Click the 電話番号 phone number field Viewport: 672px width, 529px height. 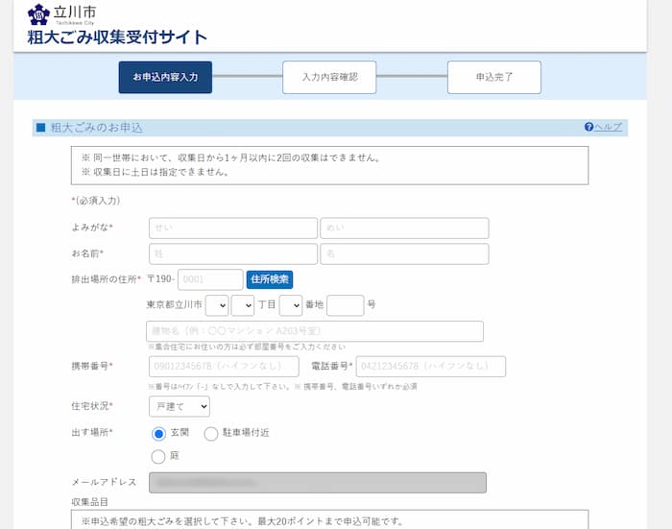431,366
